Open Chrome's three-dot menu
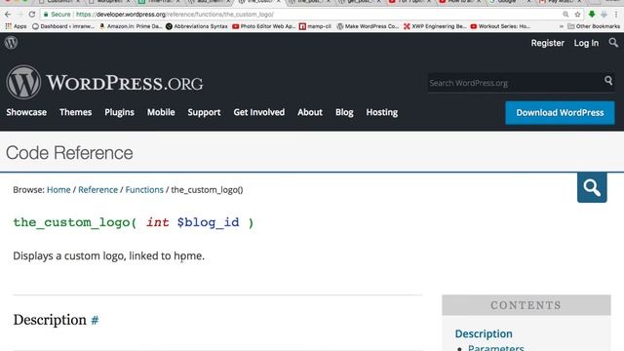Screen dimensions: 624x351 click(616, 15)
